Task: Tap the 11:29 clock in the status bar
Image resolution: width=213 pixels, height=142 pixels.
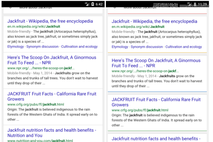Action: coord(202,4)
